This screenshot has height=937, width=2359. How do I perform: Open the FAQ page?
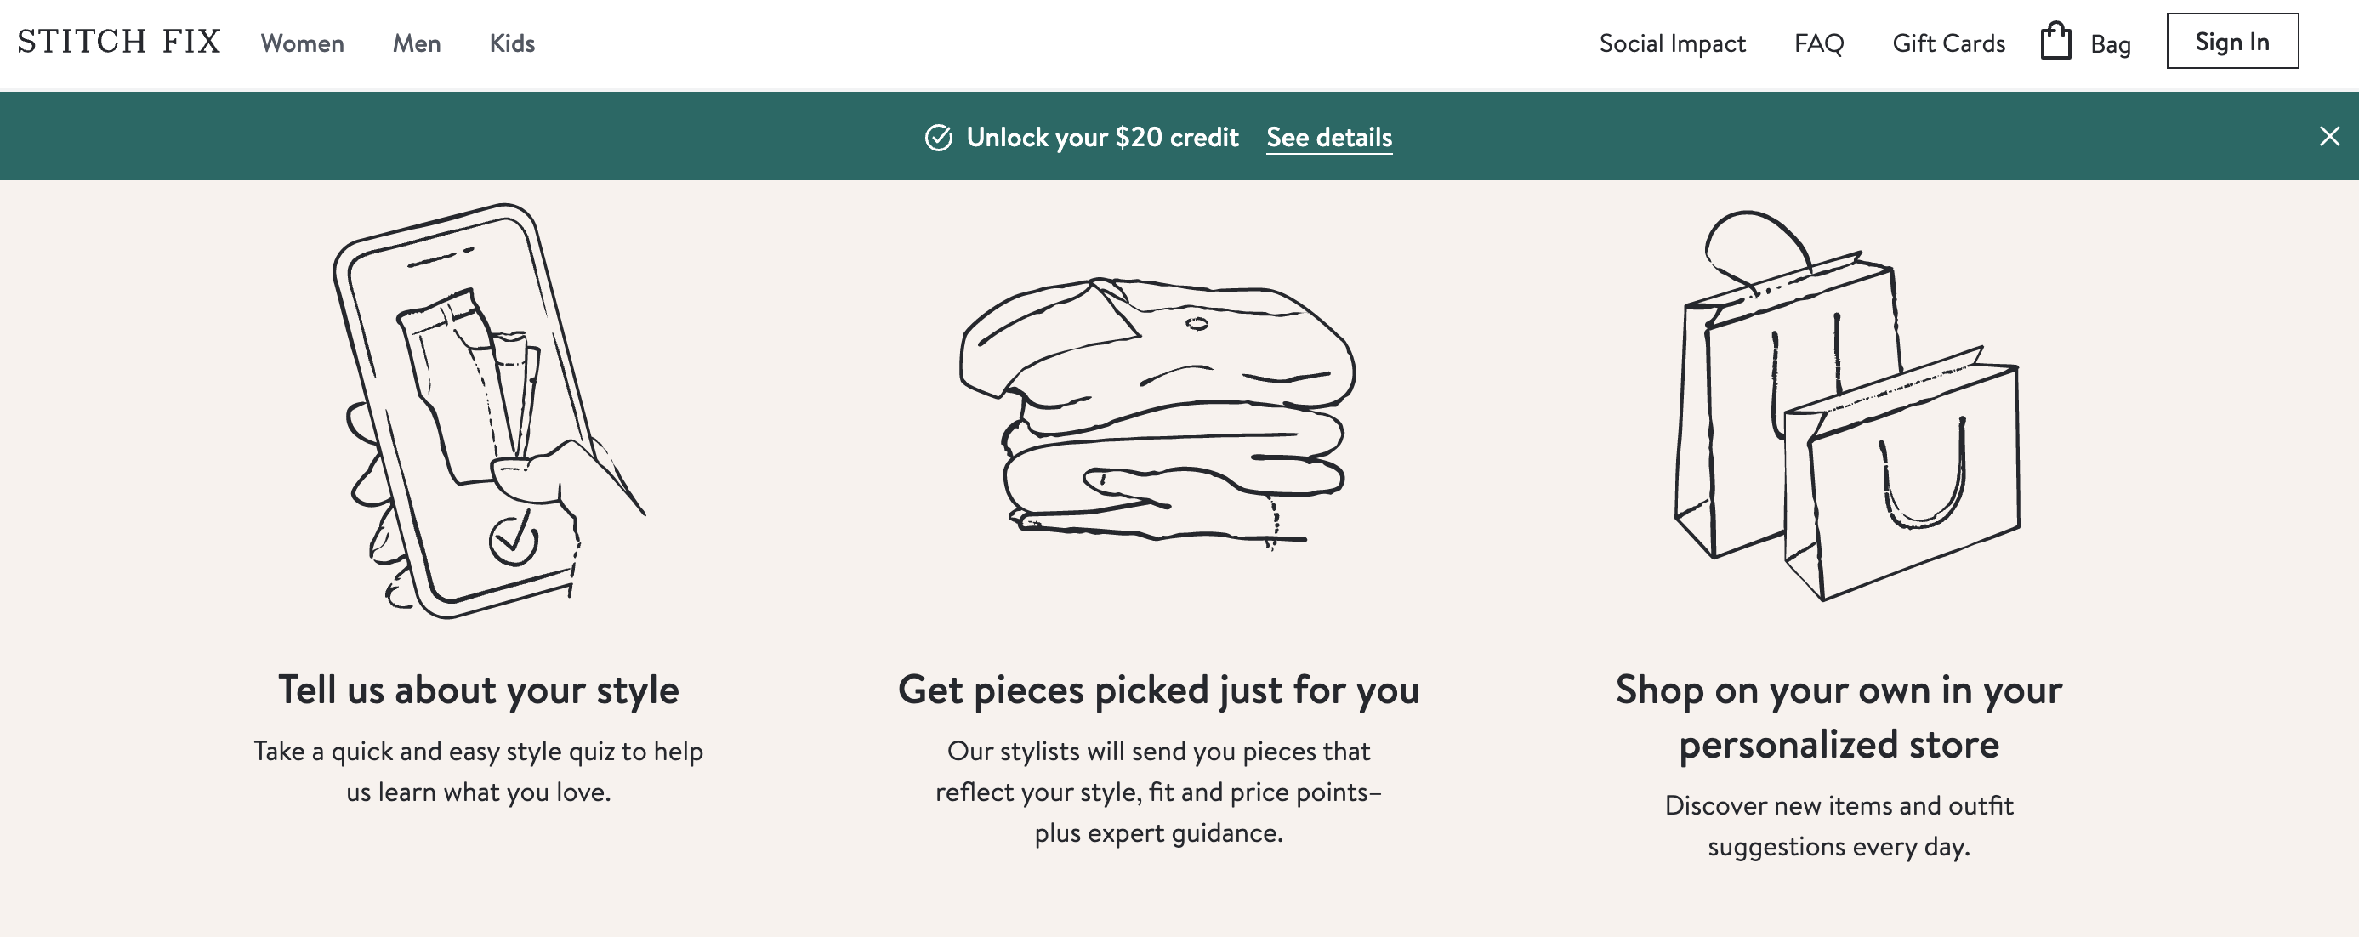[1818, 43]
